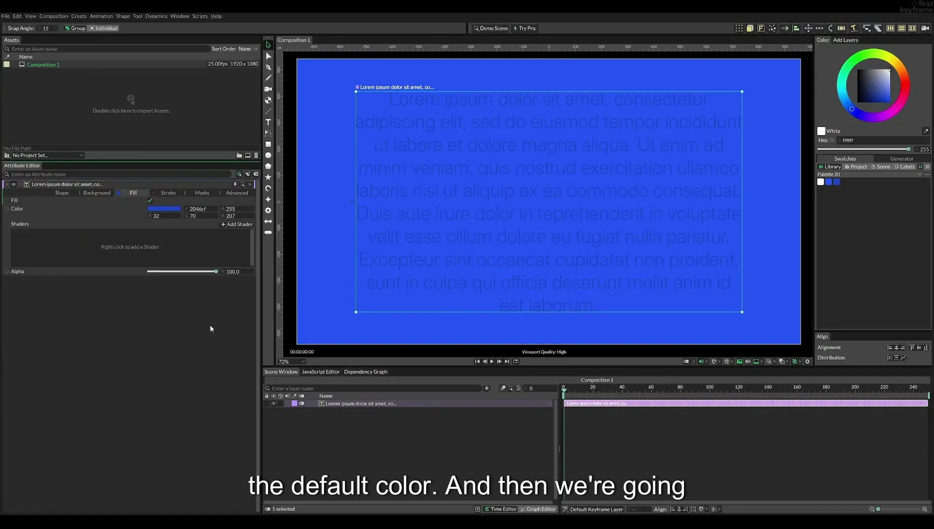Select the Pen tool in toolbar
The image size is (934, 529).
point(268,67)
